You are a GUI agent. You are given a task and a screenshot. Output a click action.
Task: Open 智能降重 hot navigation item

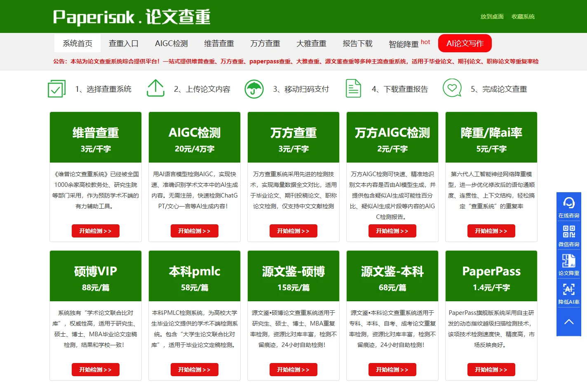(409, 43)
